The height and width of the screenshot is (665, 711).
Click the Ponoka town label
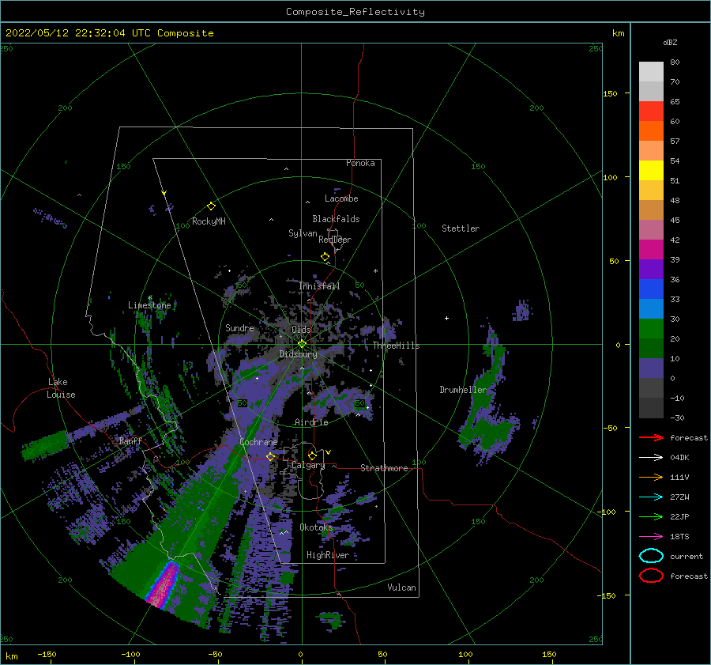(360, 163)
